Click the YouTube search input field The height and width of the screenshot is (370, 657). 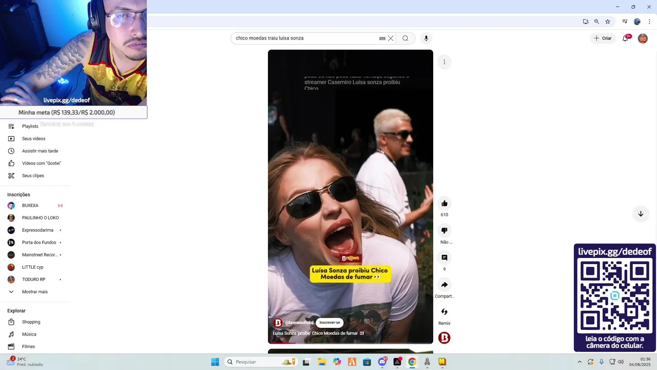pyautogui.click(x=306, y=38)
